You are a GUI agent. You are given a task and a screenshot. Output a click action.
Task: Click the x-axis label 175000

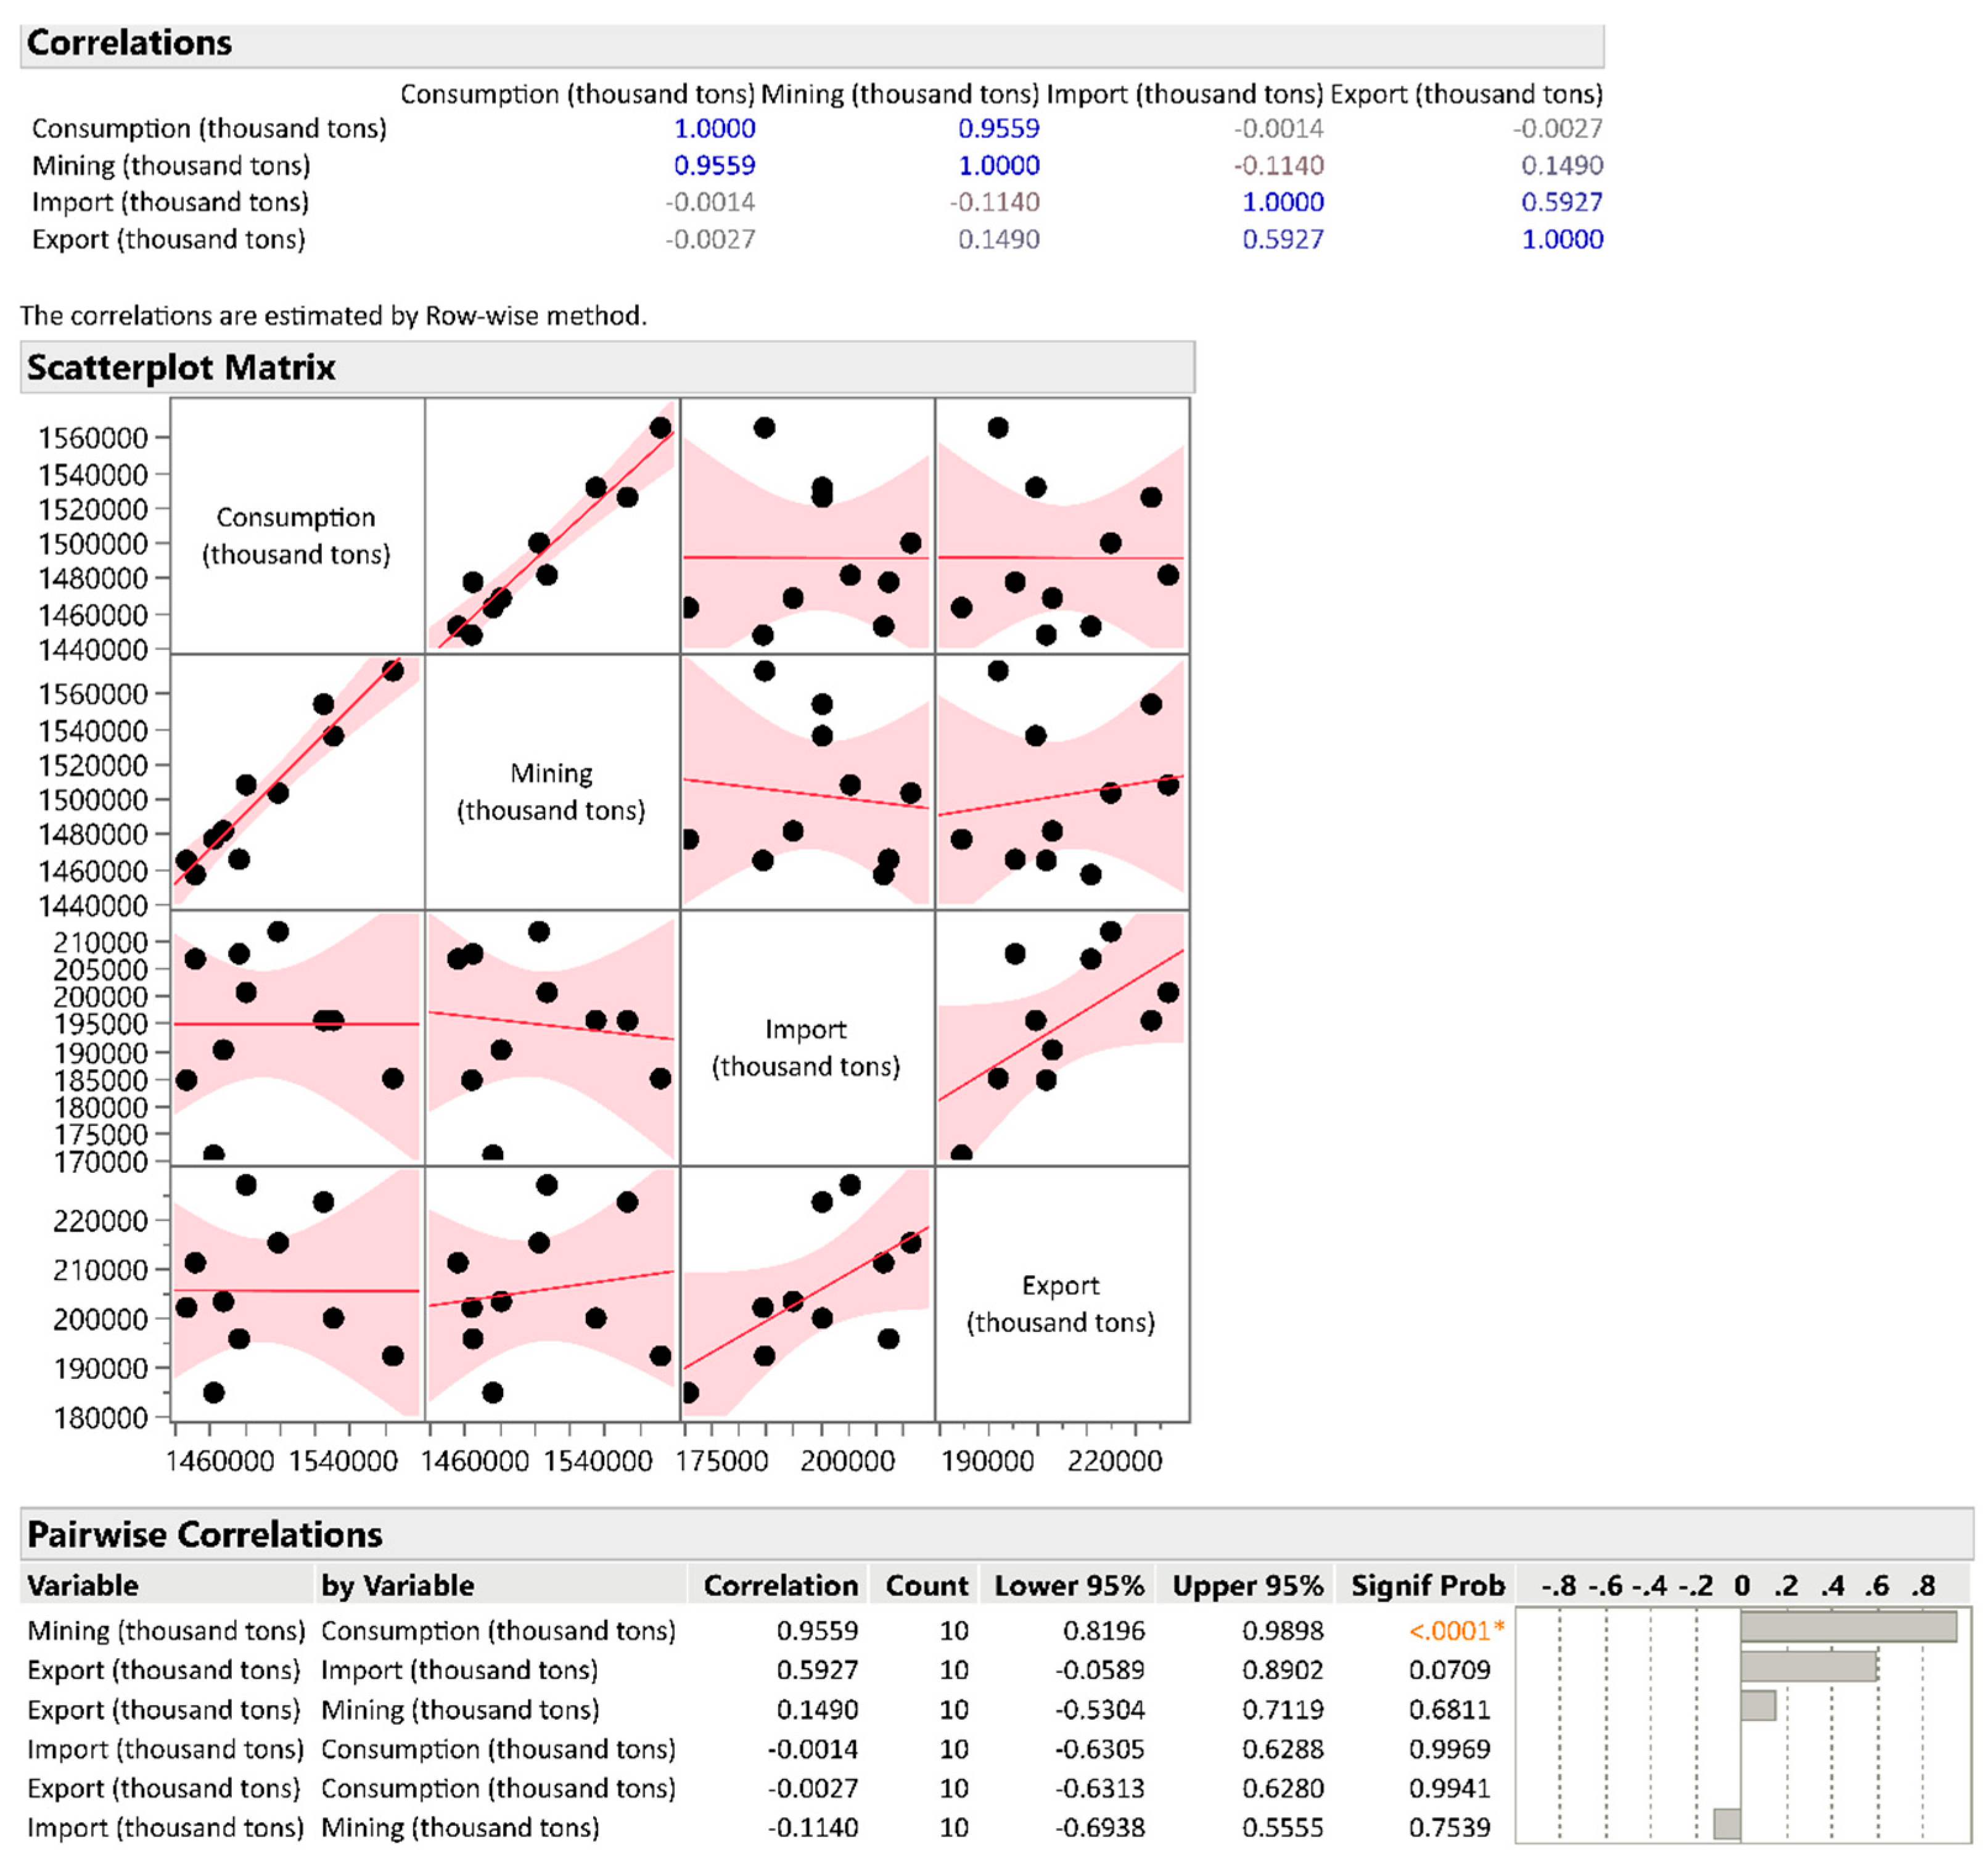tap(722, 1462)
